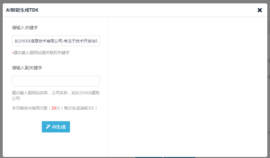Click the text 本月剩余AI使用次数
The height and width of the screenshot is (158, 270).
tap(30, 108)
